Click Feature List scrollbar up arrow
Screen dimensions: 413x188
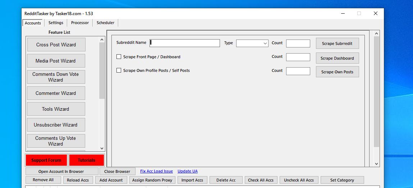102,40
